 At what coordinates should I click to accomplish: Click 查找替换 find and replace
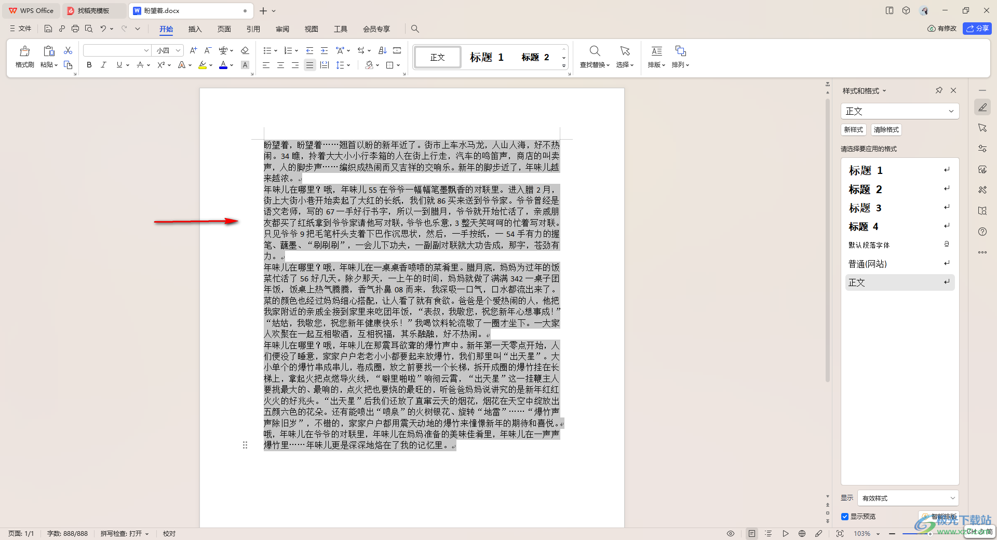pos(595,57)
